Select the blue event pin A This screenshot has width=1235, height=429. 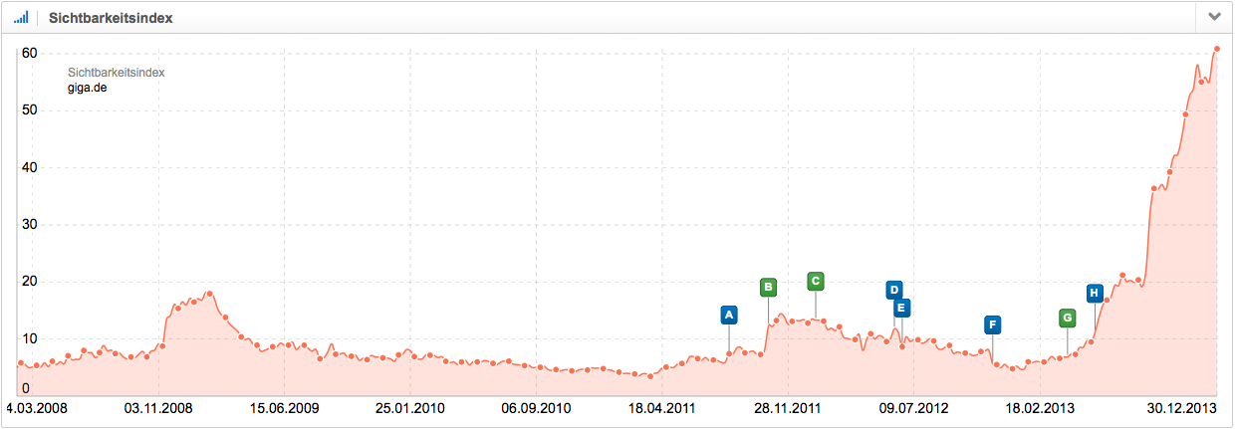[729, 316]
